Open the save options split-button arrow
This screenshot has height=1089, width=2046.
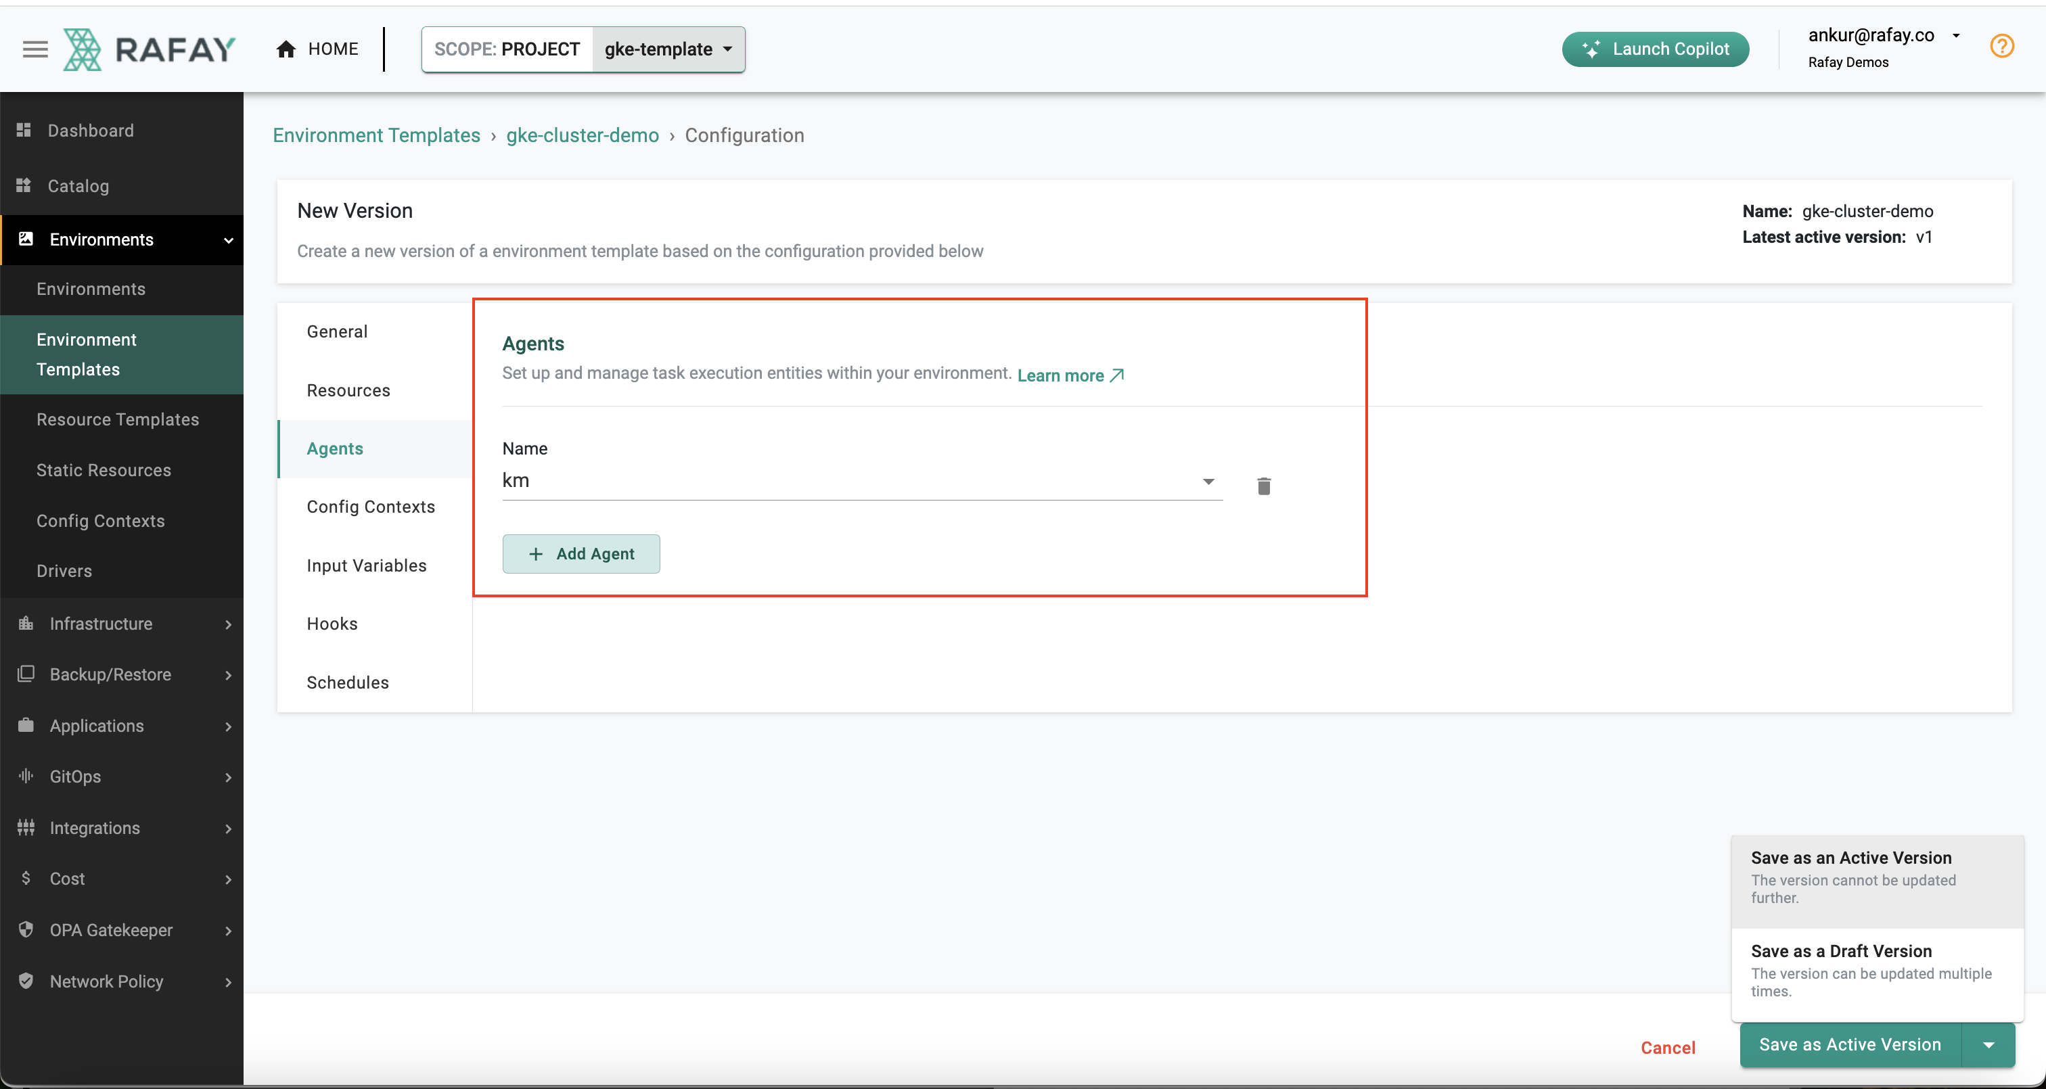pos(1988,1044)
